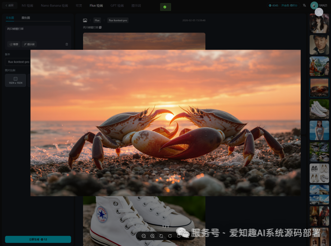Click the Flux tag in the result header
The image size is (331, 246).
click(x=97, y=20)
